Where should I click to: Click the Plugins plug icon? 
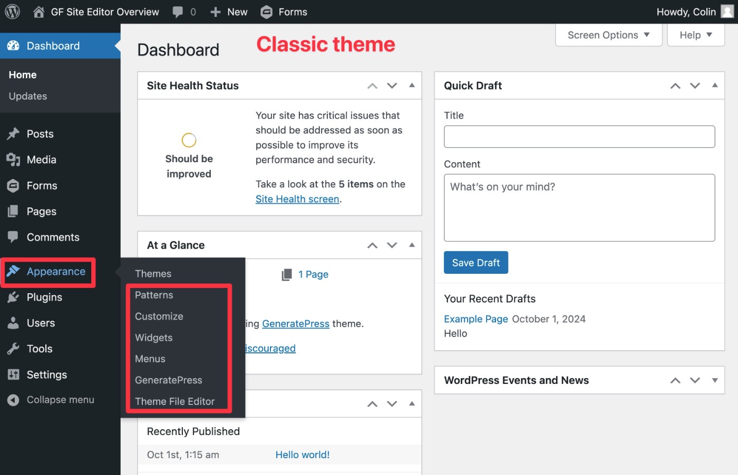click(13, 297)
